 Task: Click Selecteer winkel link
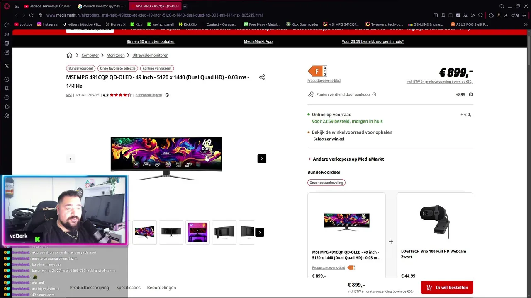point(329,139)
